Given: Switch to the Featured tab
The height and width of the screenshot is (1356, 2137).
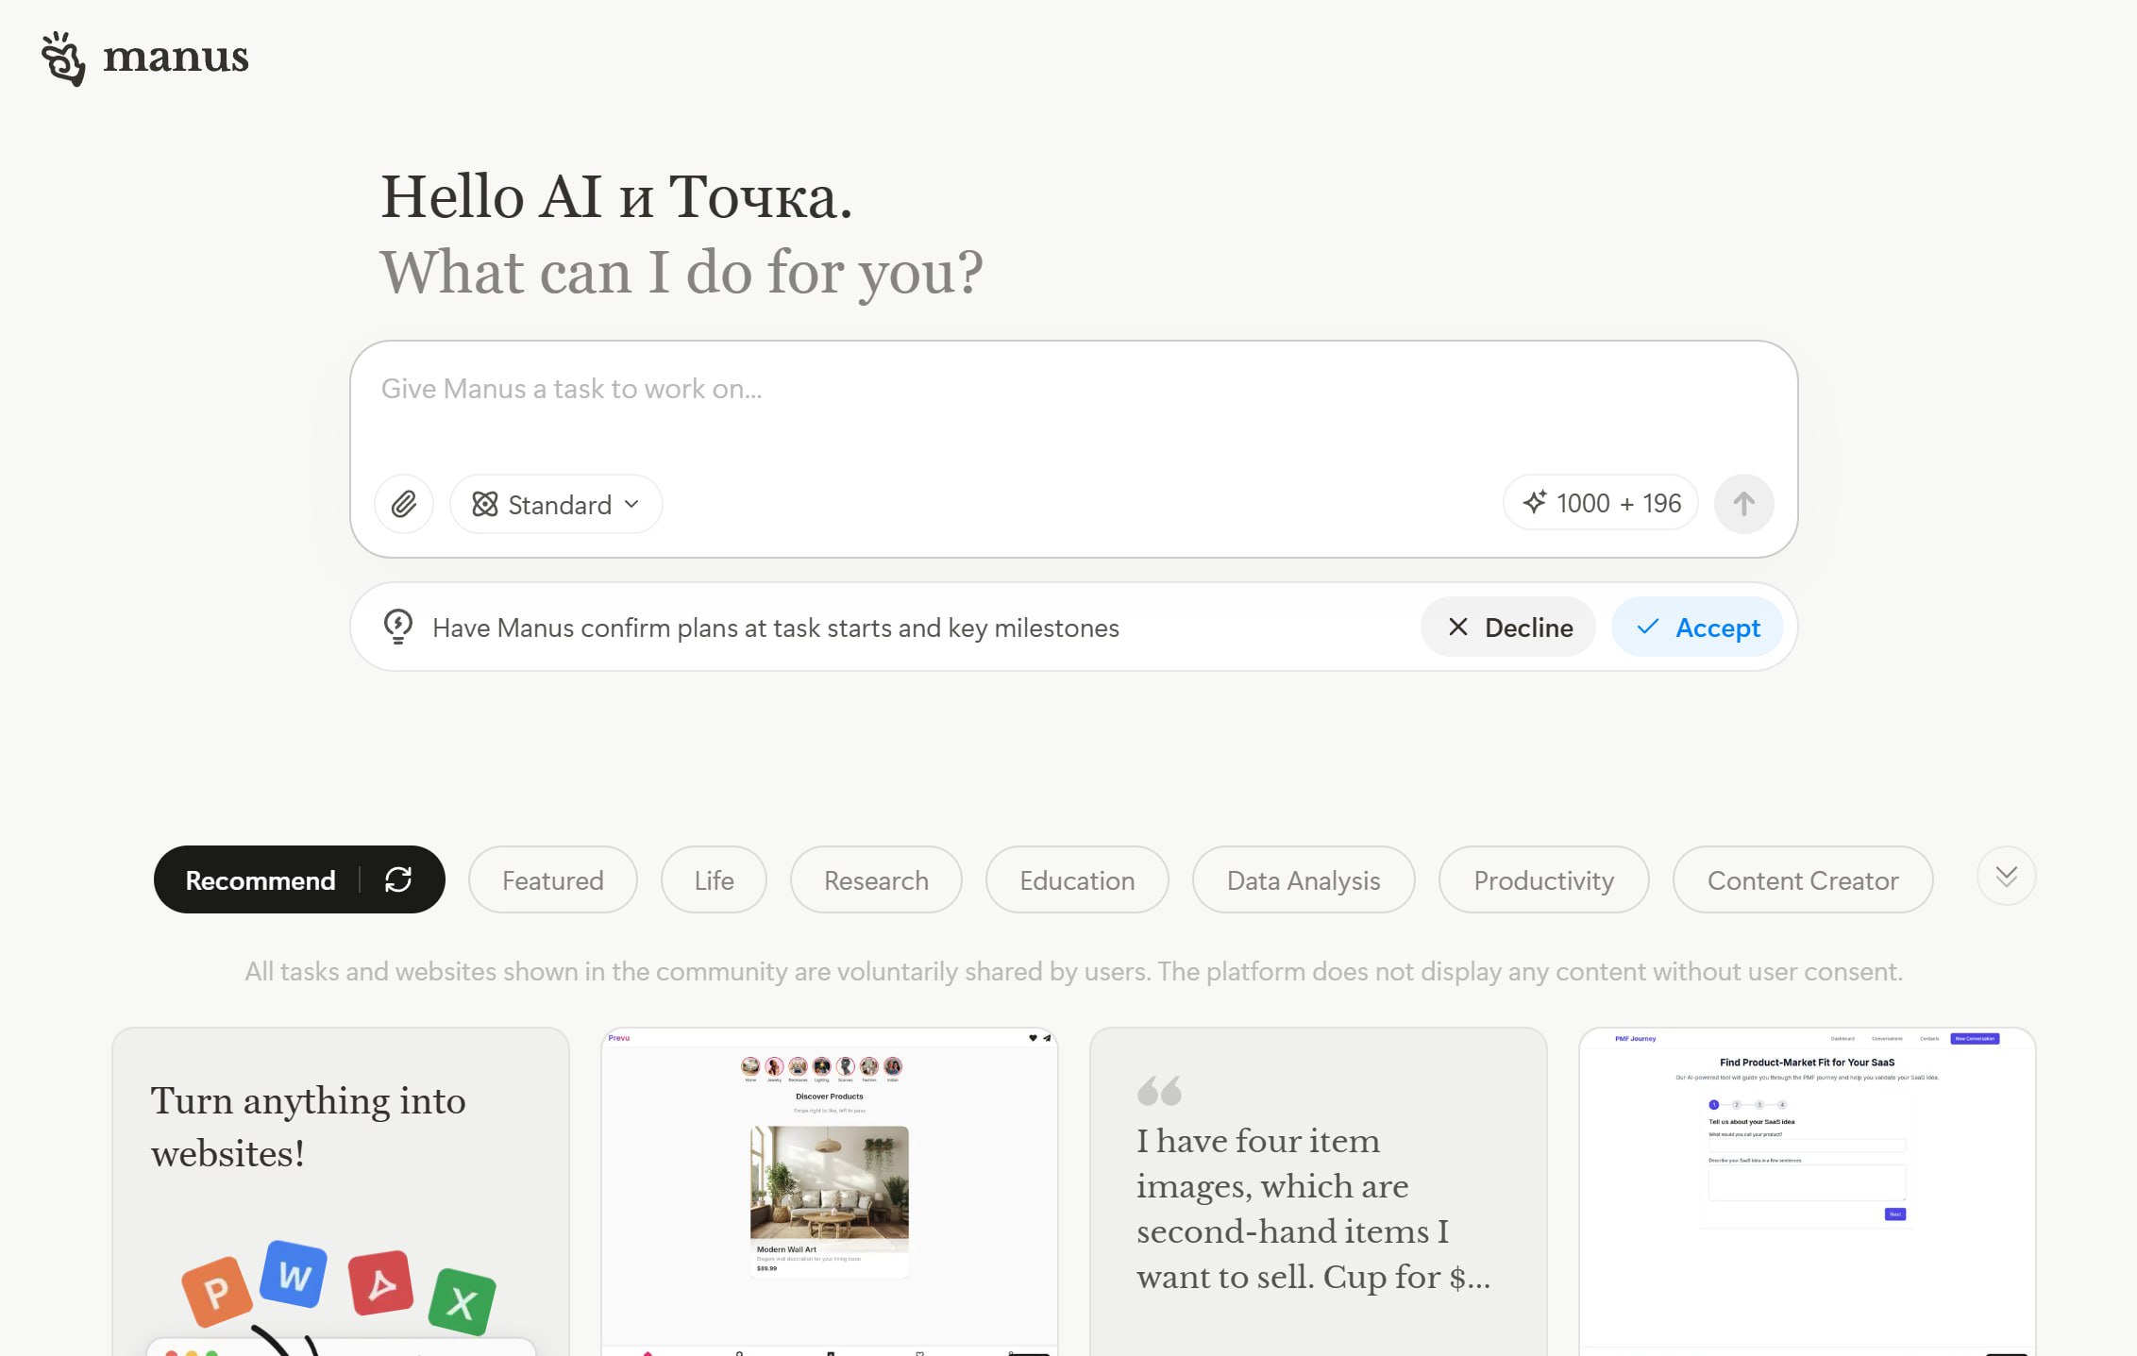Looking at the screenshot, I should point(552,879).
